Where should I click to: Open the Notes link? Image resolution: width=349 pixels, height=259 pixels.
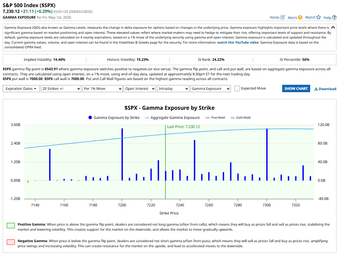point(274,17)
